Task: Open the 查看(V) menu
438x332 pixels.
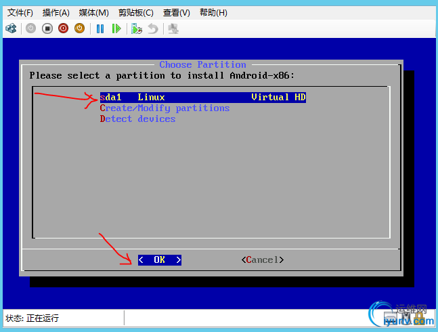Action: pos(177,13)
